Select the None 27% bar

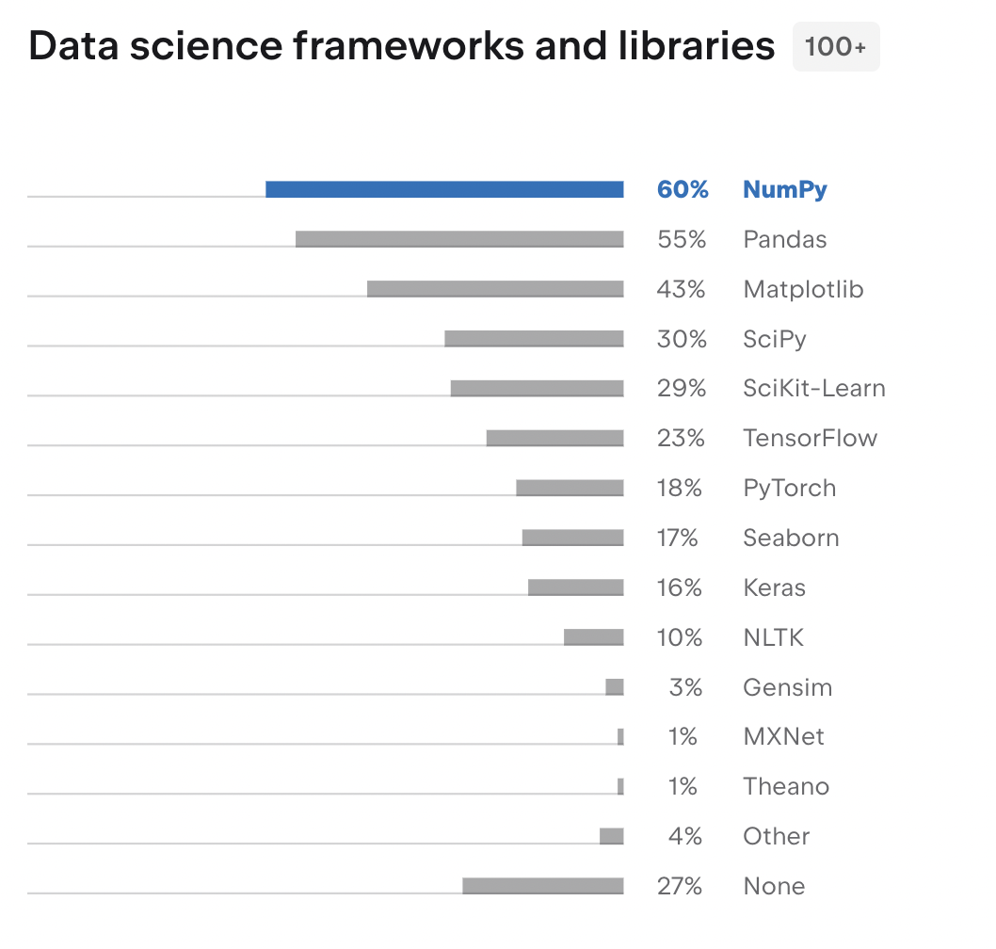[x=543, y=886]
